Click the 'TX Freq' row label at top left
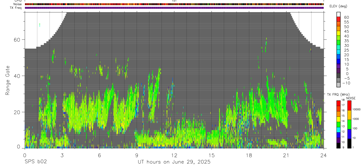 pos(16,8)
